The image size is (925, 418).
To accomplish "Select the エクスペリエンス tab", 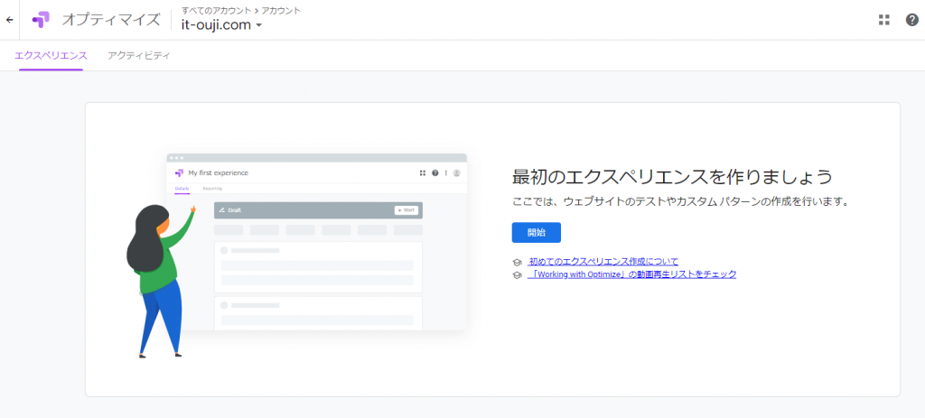I will pos(51,56).
